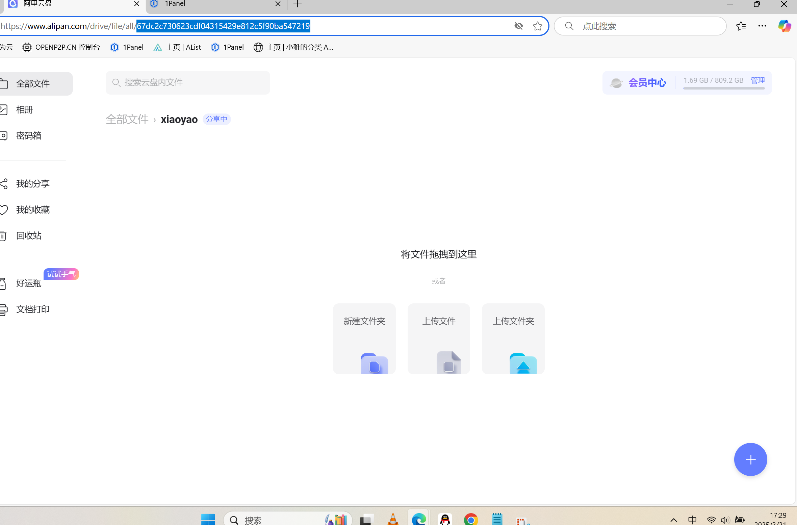Open 回收站 in the sidebar
Viewport: 797px width, 525px height.
point(29,236)
